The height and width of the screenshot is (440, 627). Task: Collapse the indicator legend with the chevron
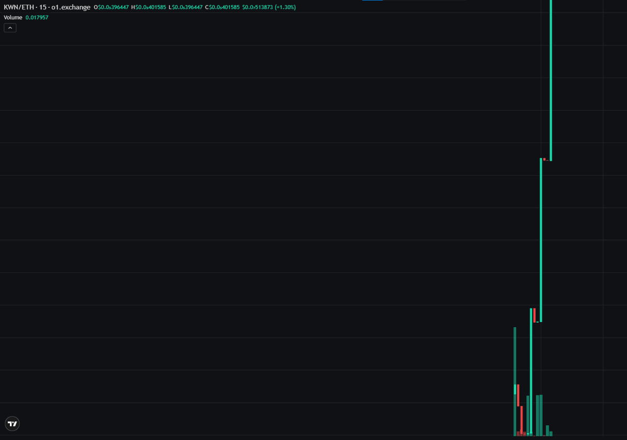(10, 28)
